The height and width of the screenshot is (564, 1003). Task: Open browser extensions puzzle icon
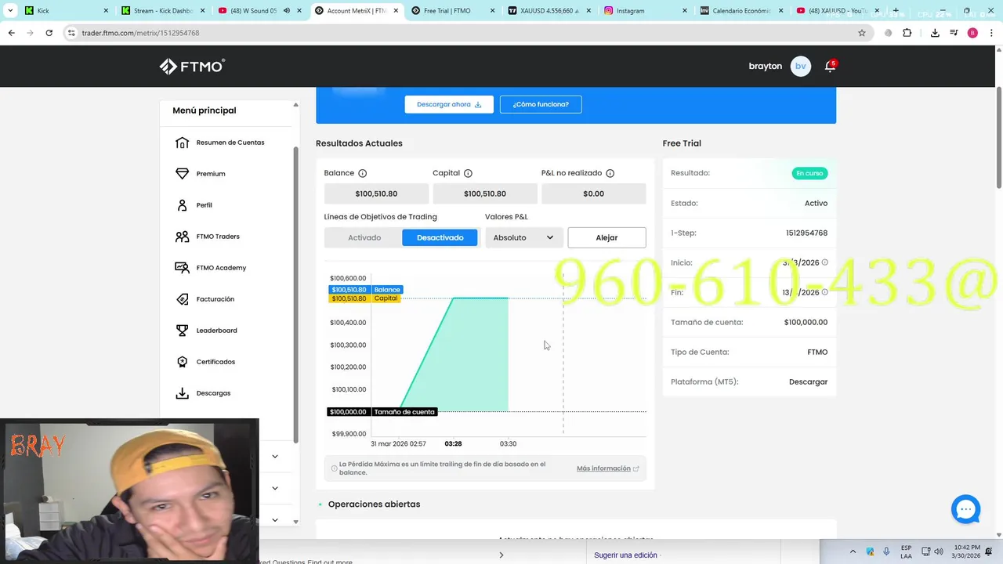907,33
